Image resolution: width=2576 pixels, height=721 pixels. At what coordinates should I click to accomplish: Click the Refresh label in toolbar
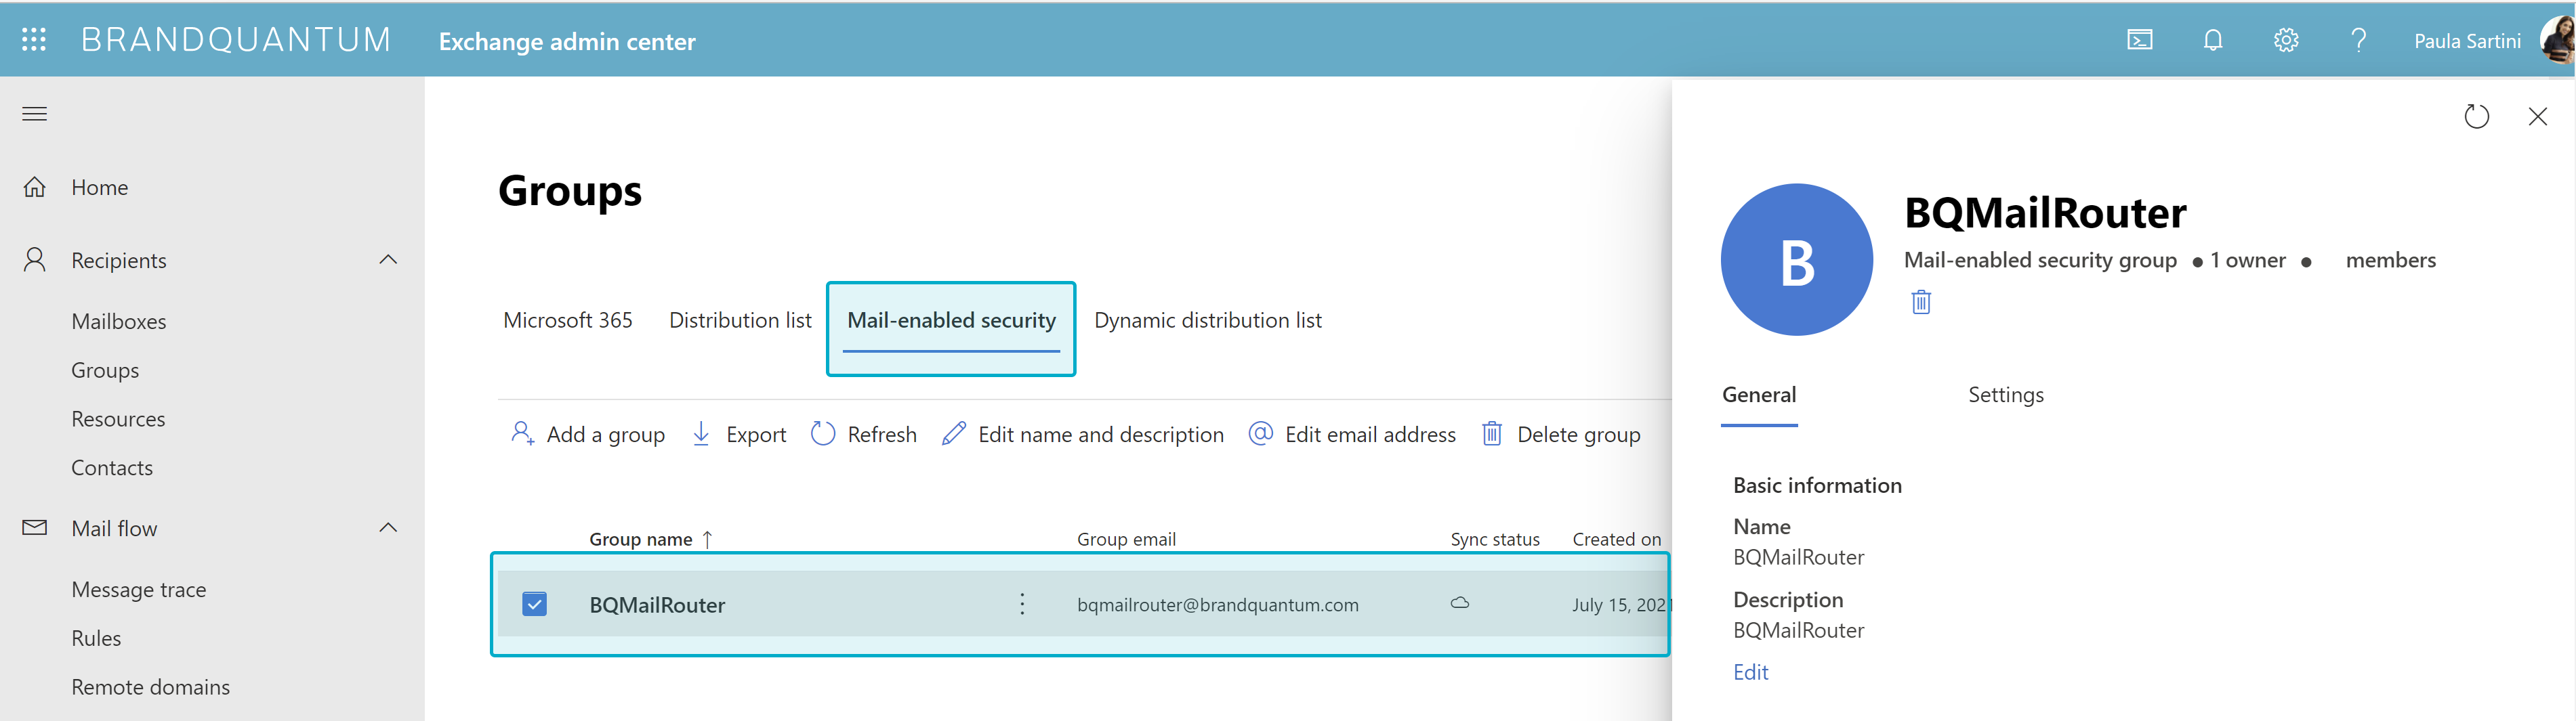[x=881, y=435]
